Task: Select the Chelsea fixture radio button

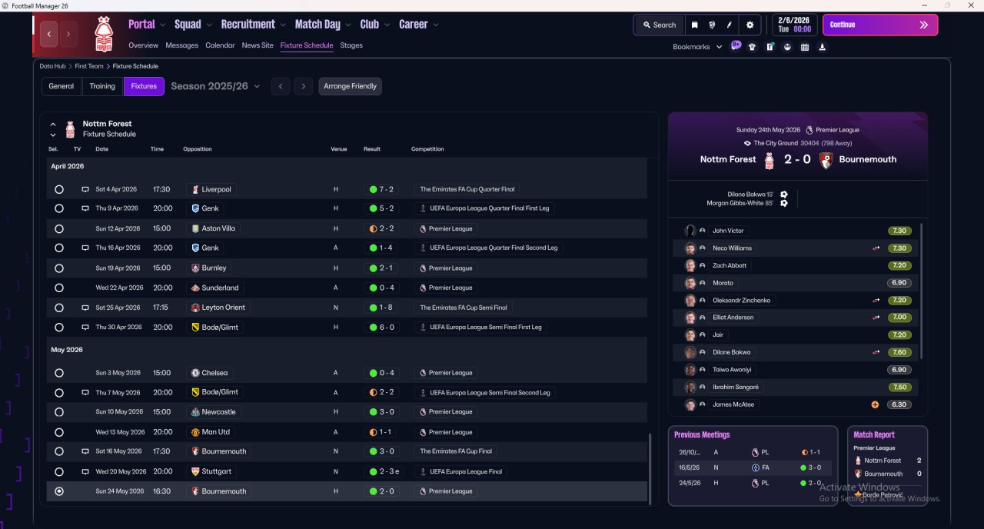Action: [x=59, y=373]
